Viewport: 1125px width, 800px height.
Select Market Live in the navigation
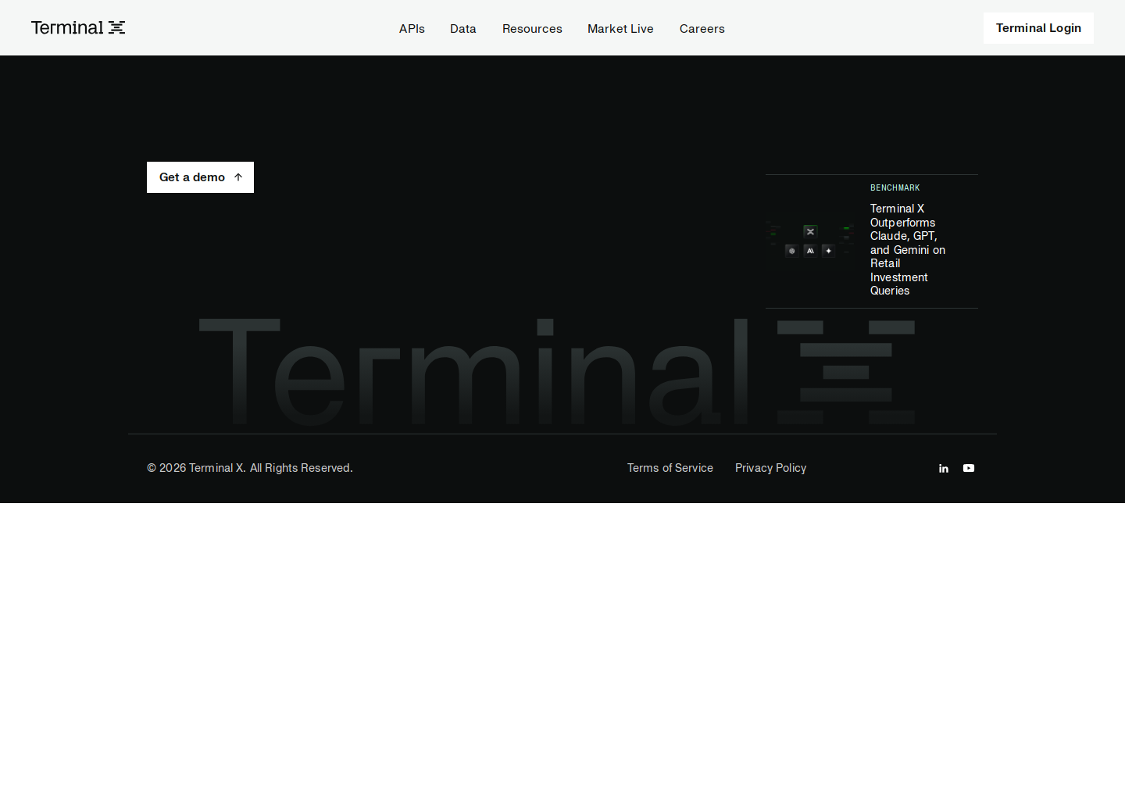[x=620, y=28]
